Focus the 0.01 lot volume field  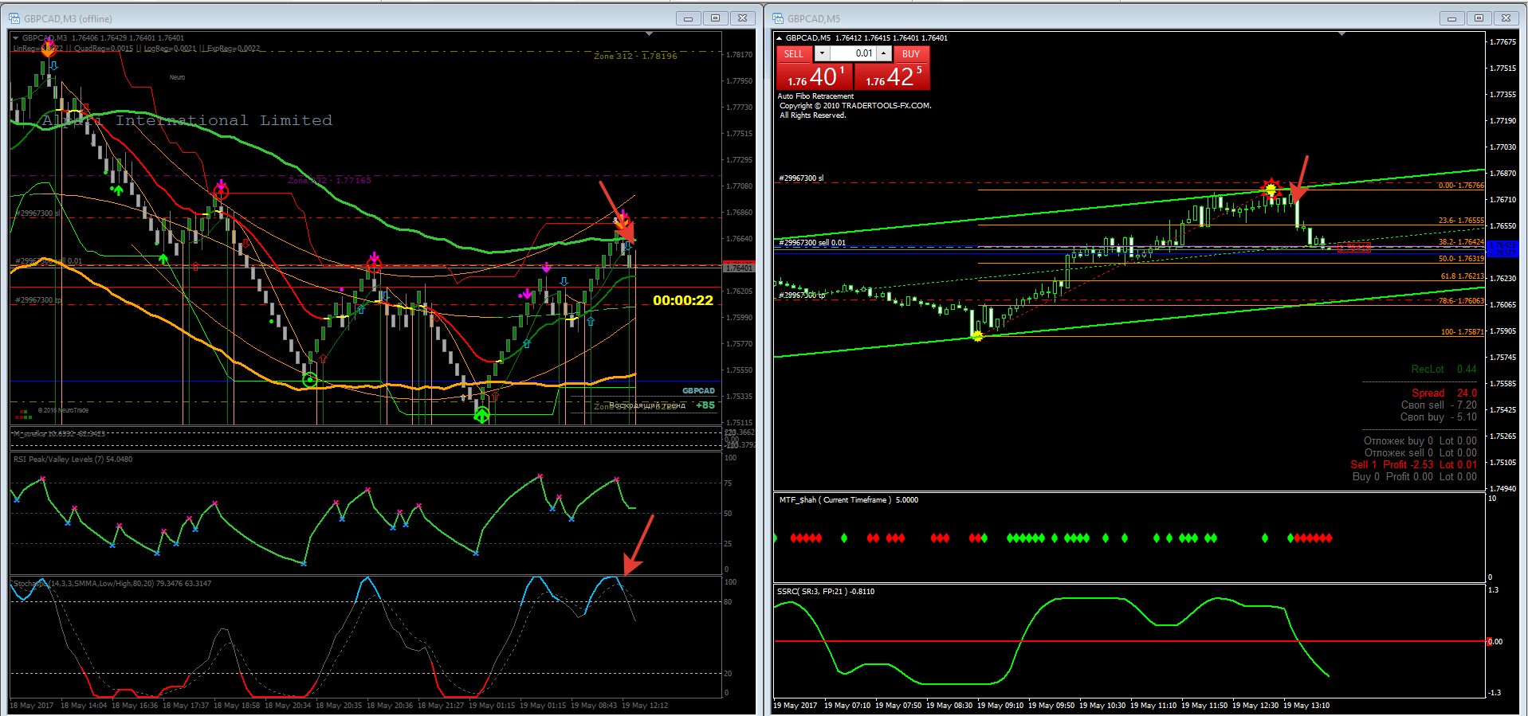coord(853,53)
